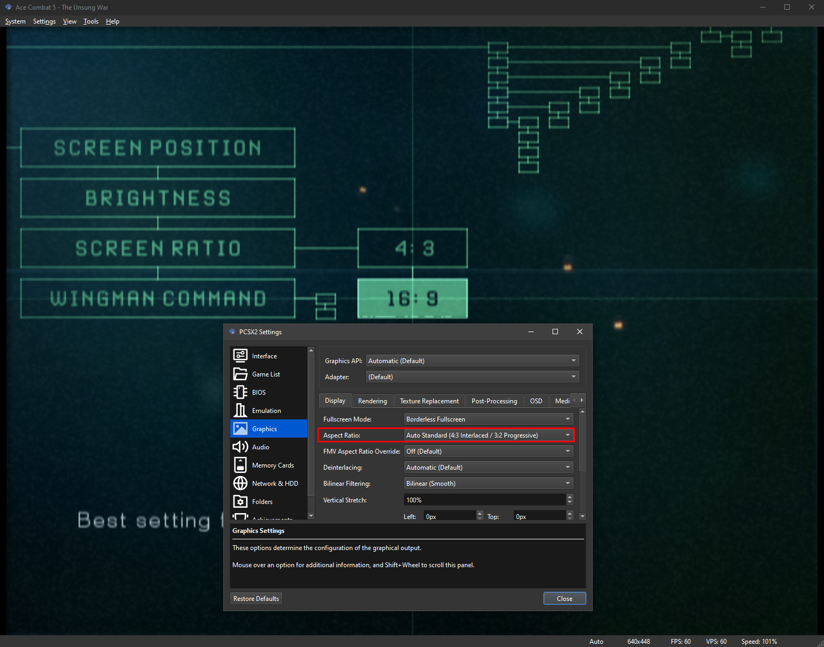Viewport: 824px width, 647px height.
Task: Switch to the Display tab
Action: 335,401
